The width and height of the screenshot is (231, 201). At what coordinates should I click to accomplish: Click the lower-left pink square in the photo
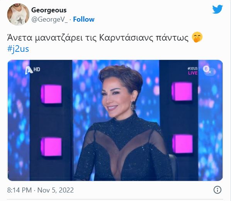coord(51,146)
